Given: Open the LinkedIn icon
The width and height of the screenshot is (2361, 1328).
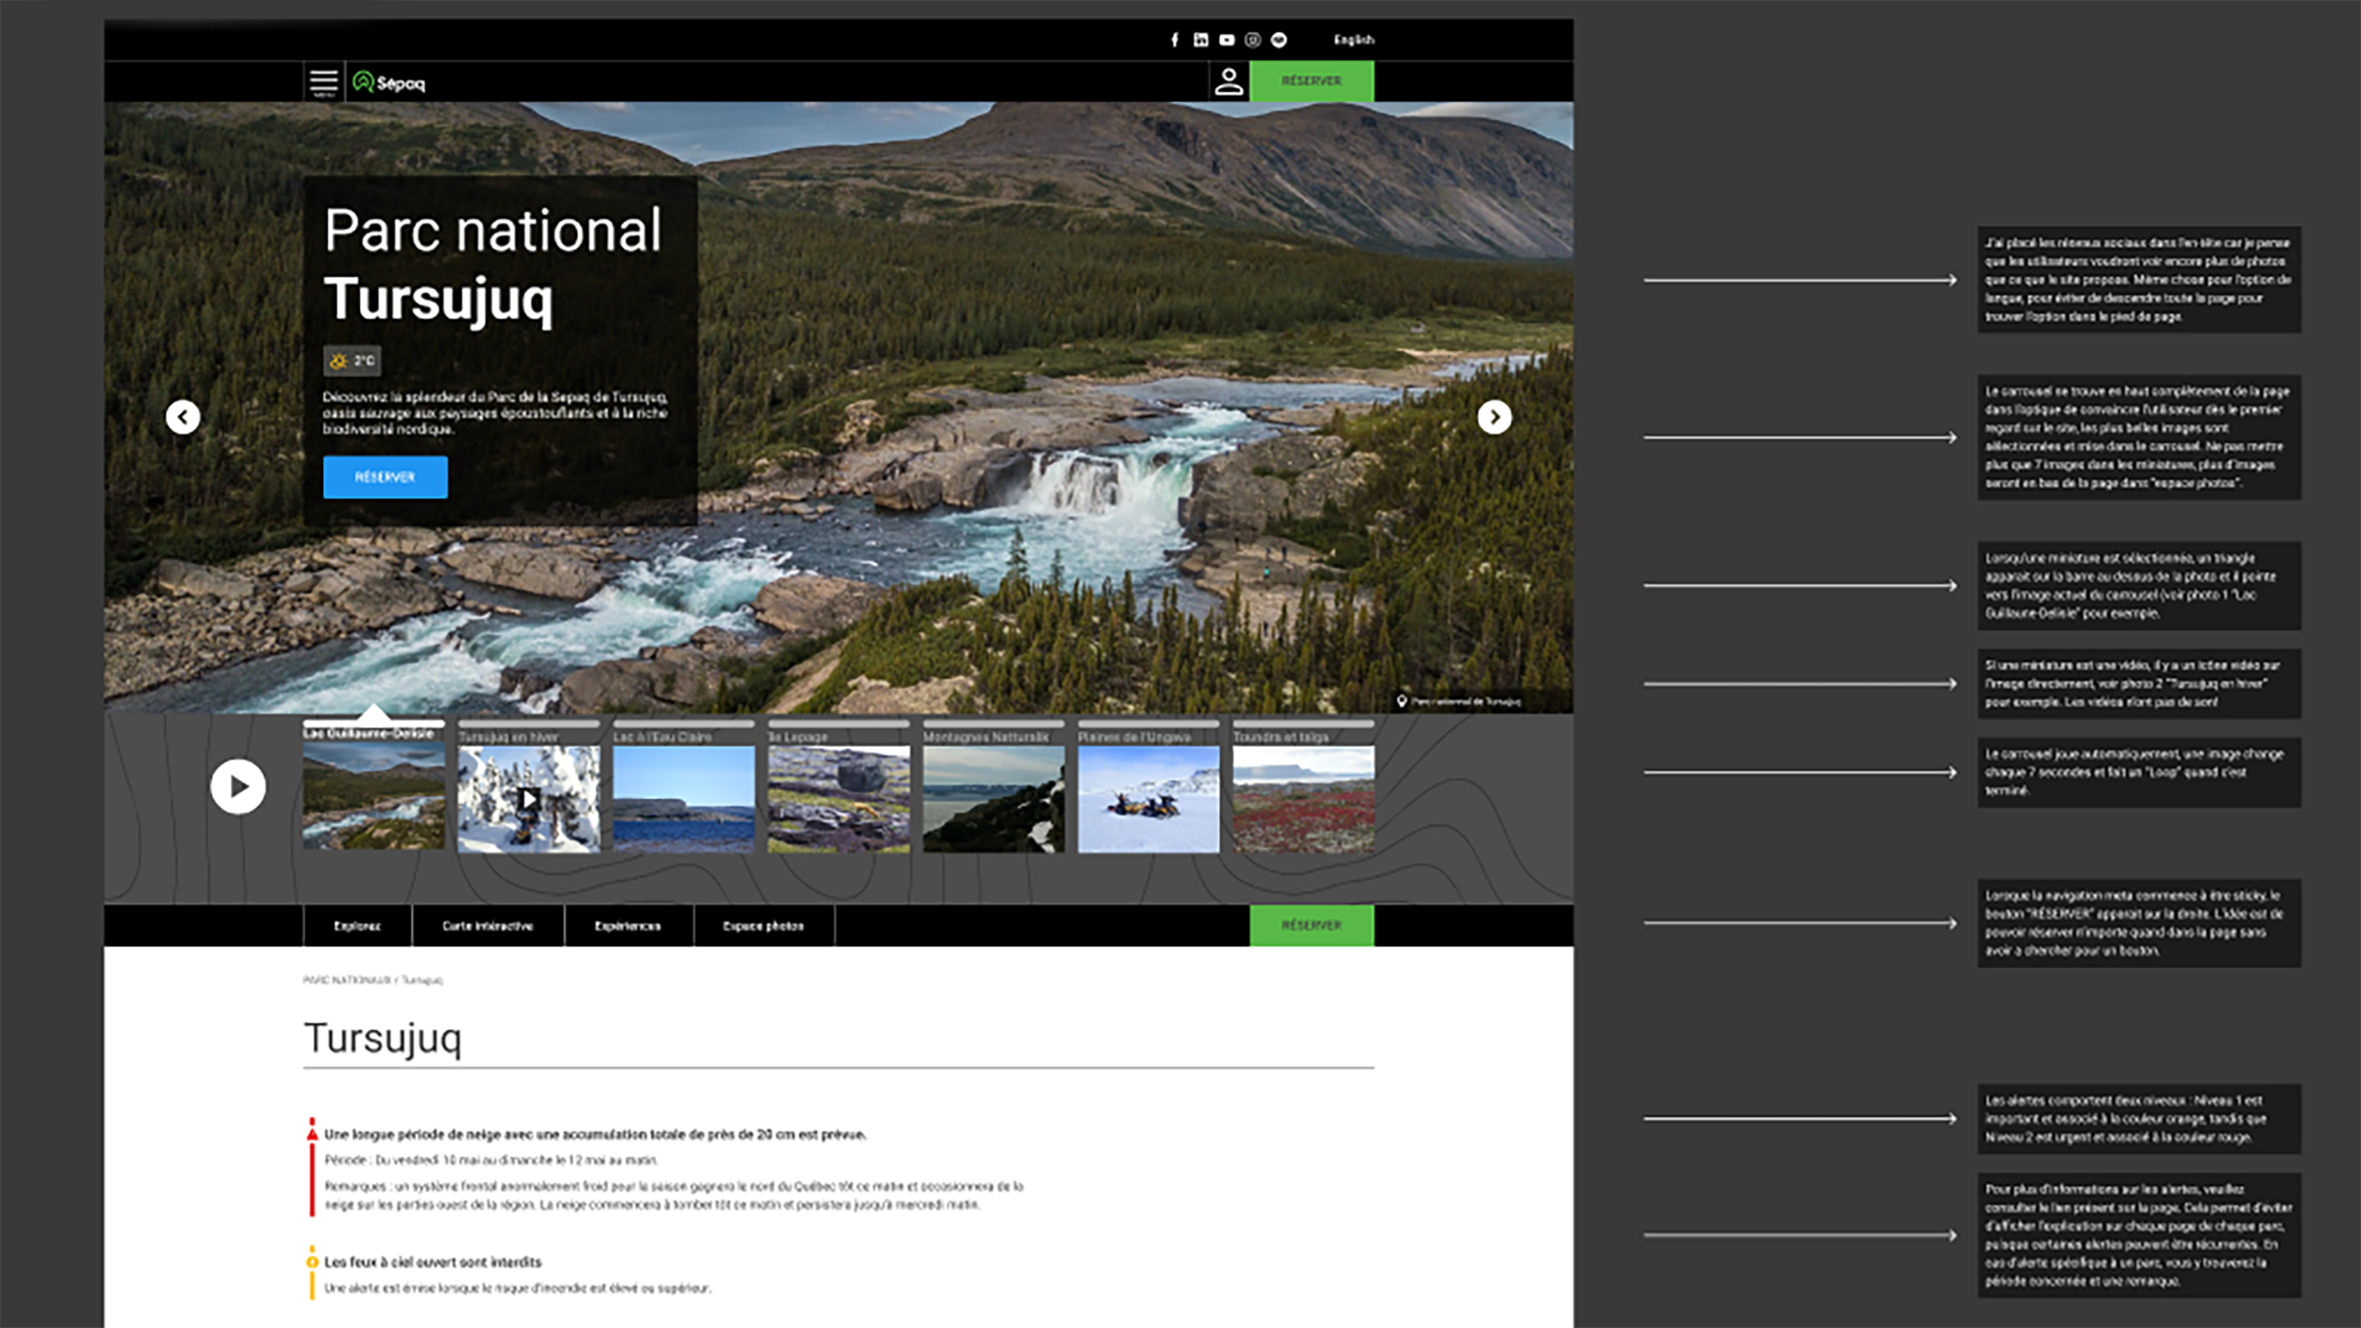Looking at the screenshot, I should coord(1201,40).
